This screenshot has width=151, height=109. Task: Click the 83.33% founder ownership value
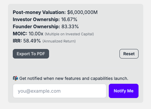point(70,26)
